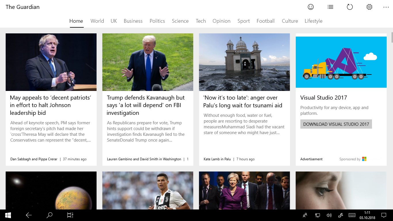Click the smiley feedback icon
The height and width of the screenshot is (221, 393).
[x=311, y=7]
